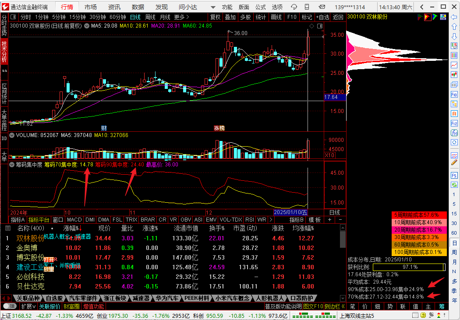
Task: Open the mobile phone icon in title bar
Action: coord(307,7)
